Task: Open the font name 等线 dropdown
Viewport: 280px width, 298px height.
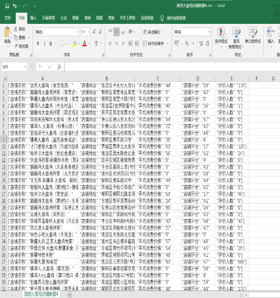Action: coord(78,32)
